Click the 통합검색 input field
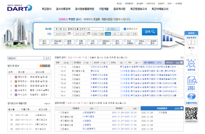This screenshot has height=134, width=205. [25, 58]
